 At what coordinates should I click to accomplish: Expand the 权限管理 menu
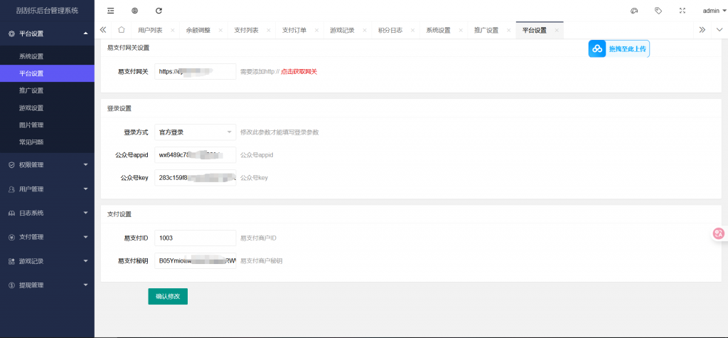click(x=47, y=164)
